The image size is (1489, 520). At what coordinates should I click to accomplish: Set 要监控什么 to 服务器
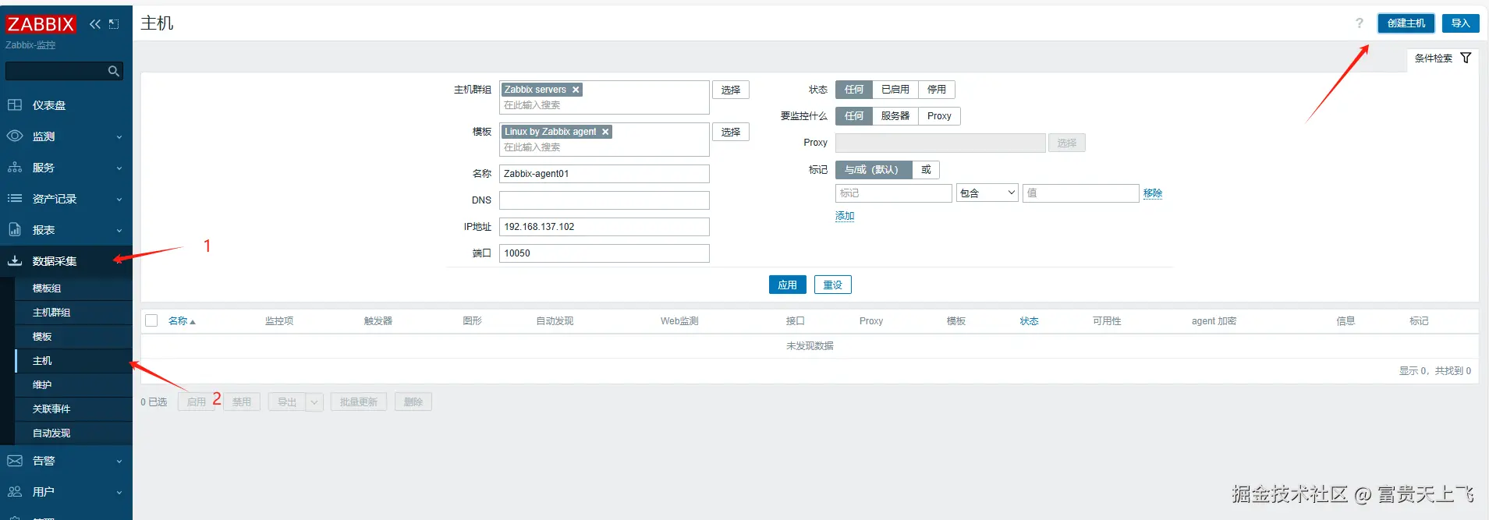[895, 116]
